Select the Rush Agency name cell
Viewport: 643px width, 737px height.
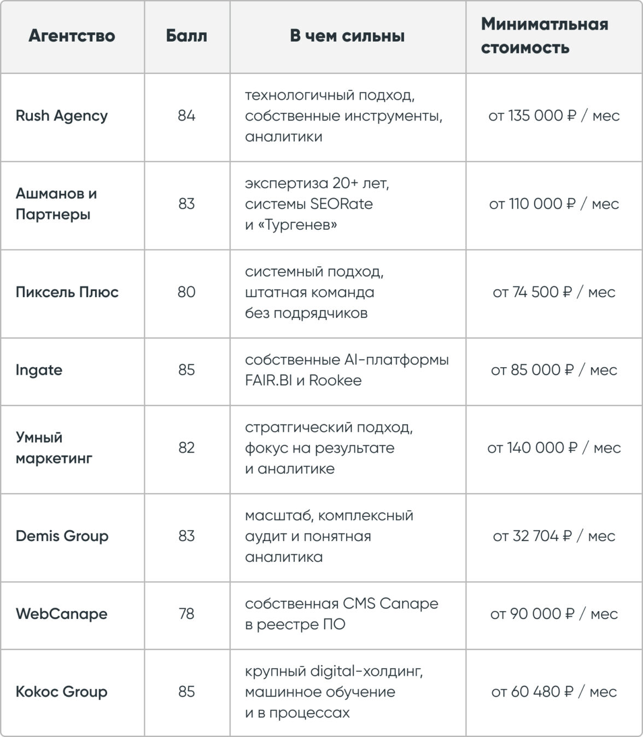(61, 116)
